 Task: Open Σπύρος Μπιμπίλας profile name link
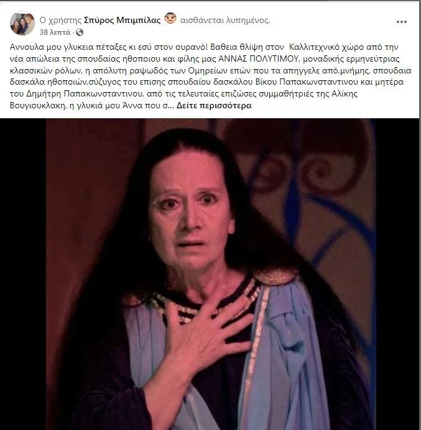122,20
